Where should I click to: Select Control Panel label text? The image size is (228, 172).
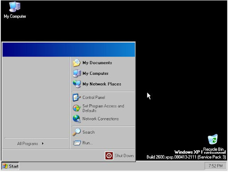pyautogui.click(x=94, y=98)
